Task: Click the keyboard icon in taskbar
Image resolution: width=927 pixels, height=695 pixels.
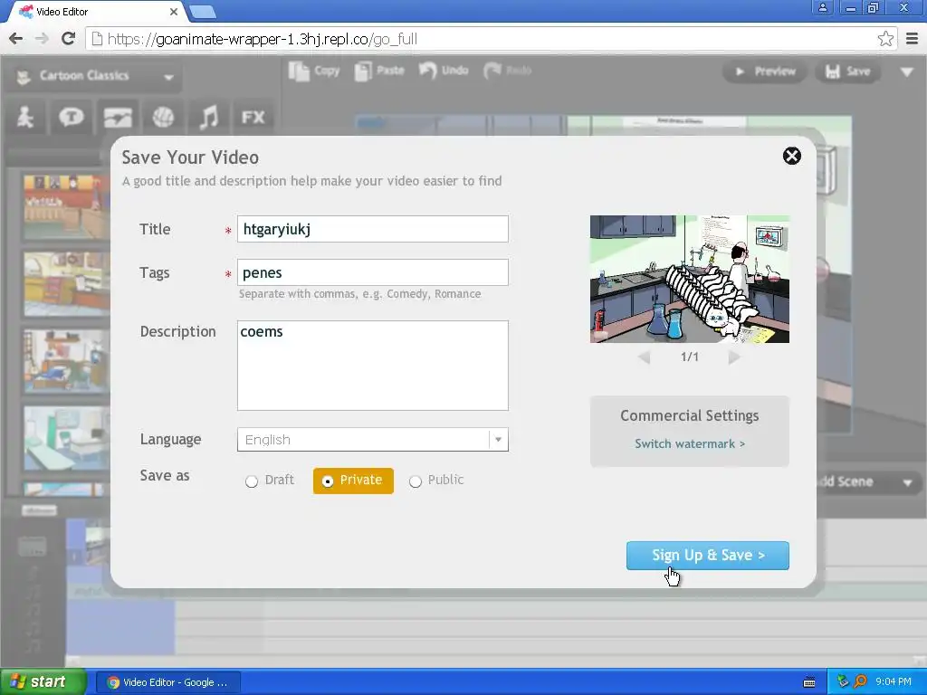Action: point(809,682)
